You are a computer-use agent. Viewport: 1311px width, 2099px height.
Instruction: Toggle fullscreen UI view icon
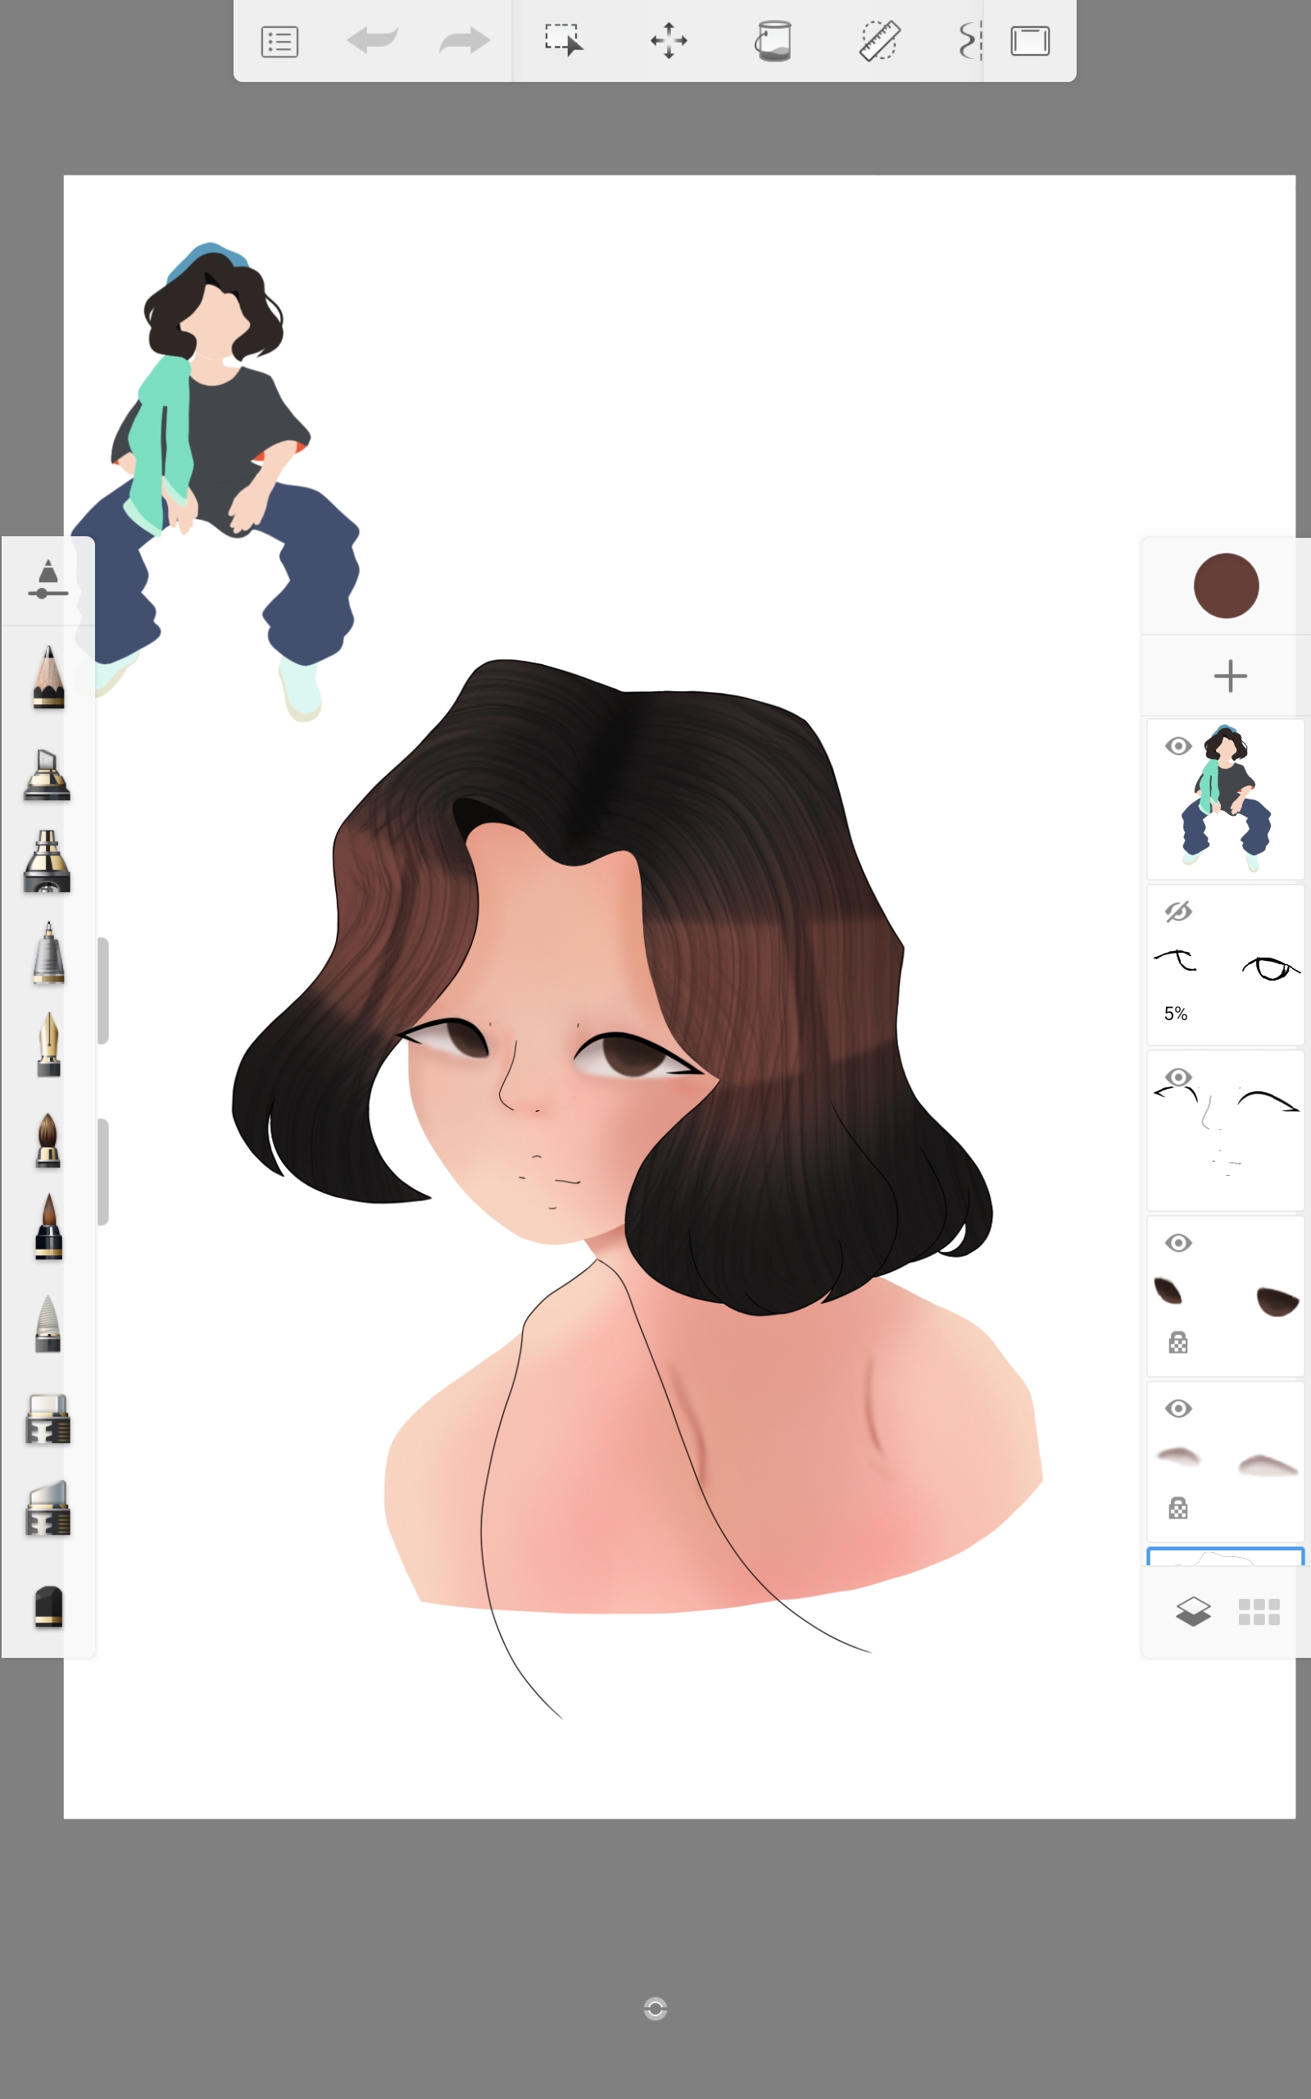pyautogui.click(x=1030, y=41)
